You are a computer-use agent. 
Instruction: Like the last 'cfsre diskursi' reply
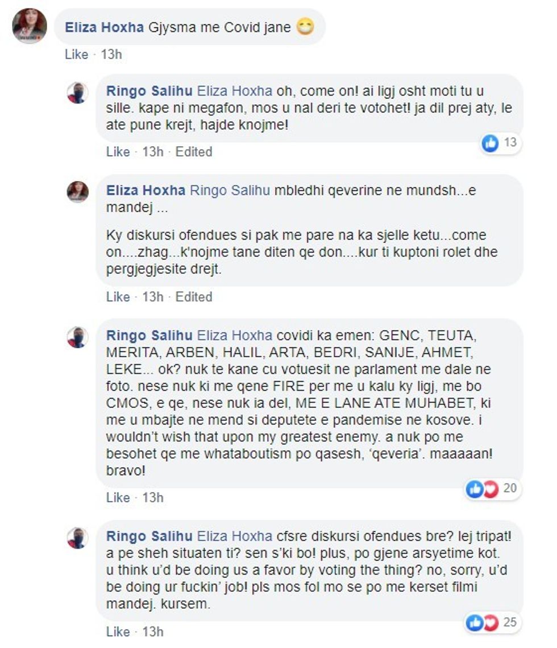coord(118,632)
